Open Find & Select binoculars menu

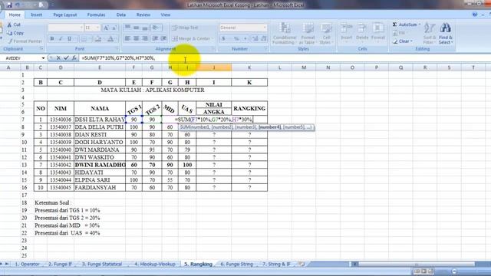[446, 33]
